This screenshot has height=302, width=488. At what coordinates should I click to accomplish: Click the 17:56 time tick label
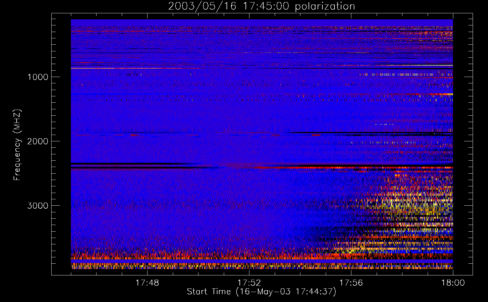pyautogui.click(x=351, y=283)
